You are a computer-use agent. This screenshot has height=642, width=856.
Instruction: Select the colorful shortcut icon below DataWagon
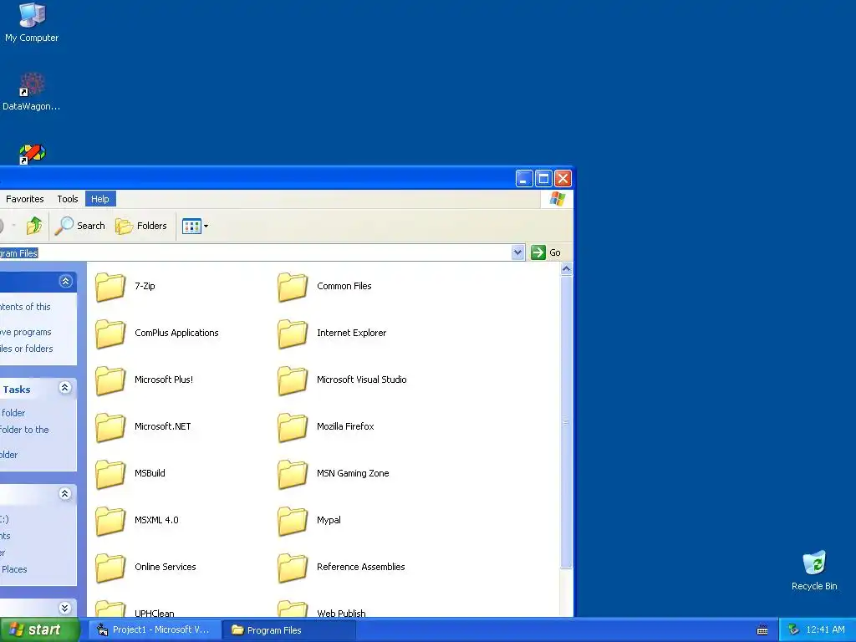[x=32, y=154]
